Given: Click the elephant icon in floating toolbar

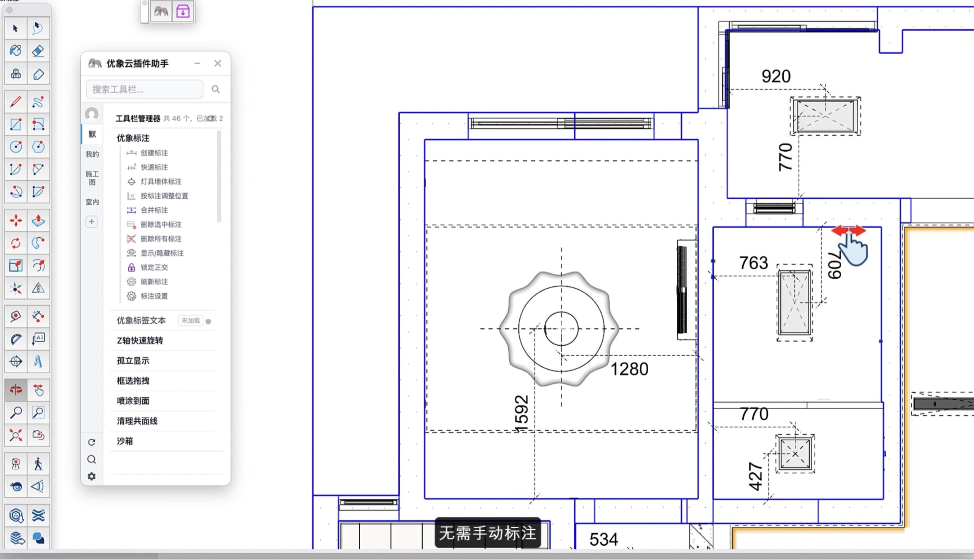Looking at the screenshot, I should 161,11.
